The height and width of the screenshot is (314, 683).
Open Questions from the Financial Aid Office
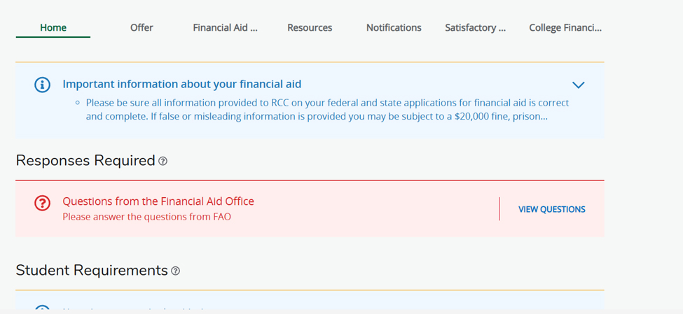click(x=158, y=201)
